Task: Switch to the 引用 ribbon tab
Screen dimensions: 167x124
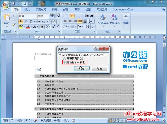Action: (x=55, y=9)
